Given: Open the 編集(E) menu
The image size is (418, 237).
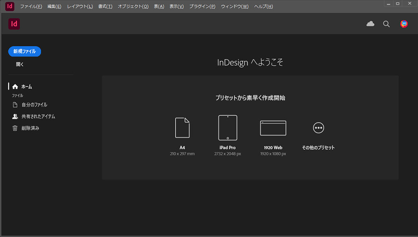Looking at the screenshot, I should tap(54, 7).
